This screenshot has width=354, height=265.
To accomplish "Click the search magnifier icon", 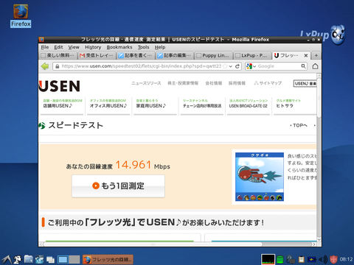I will click(303, 66).
